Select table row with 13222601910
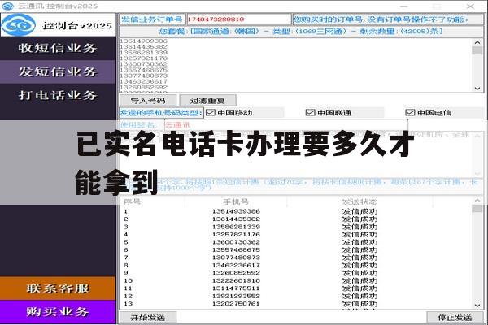The height and width of the screenshot is (325, 488). pos(296,280)
